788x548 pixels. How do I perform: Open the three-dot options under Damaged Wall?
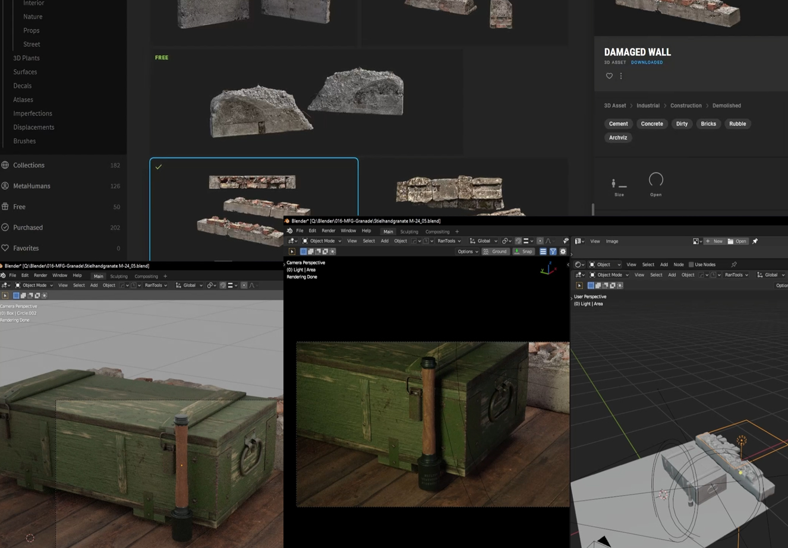point(621,76)
